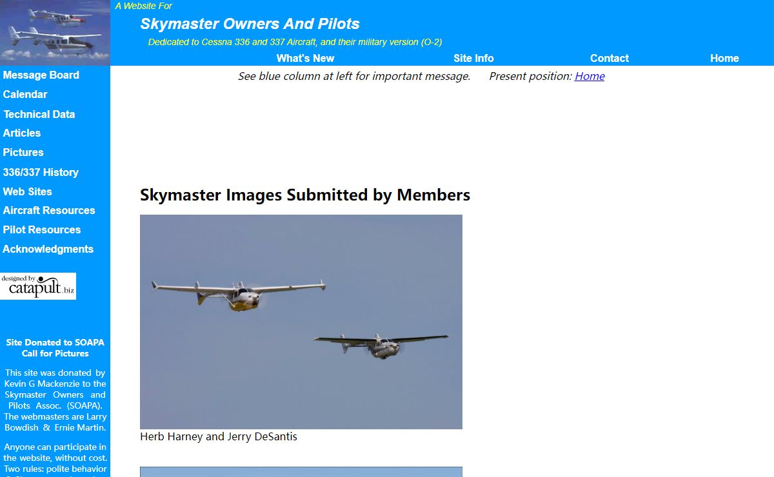View the 336/337 History page
The image size is (774, 477).
[x=41, y=172]
